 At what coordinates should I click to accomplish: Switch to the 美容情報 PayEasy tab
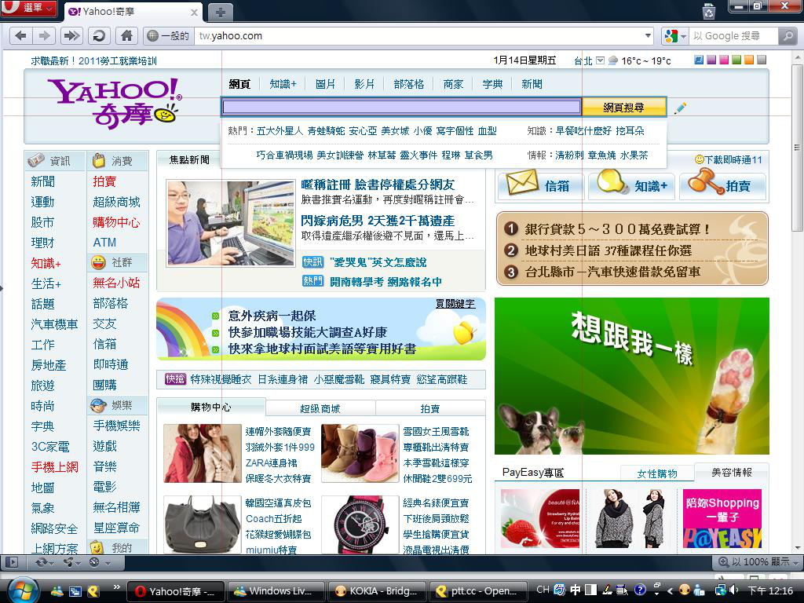(732, 472)
